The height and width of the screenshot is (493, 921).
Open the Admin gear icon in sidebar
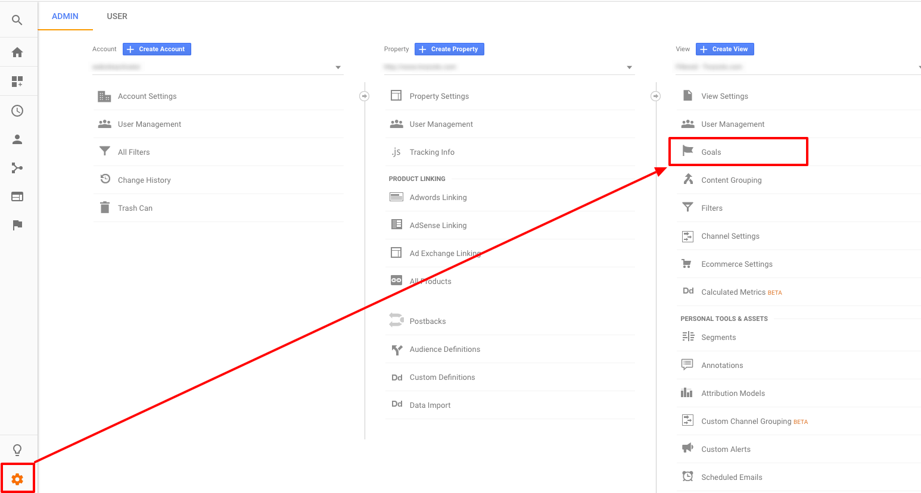point(18,478)
